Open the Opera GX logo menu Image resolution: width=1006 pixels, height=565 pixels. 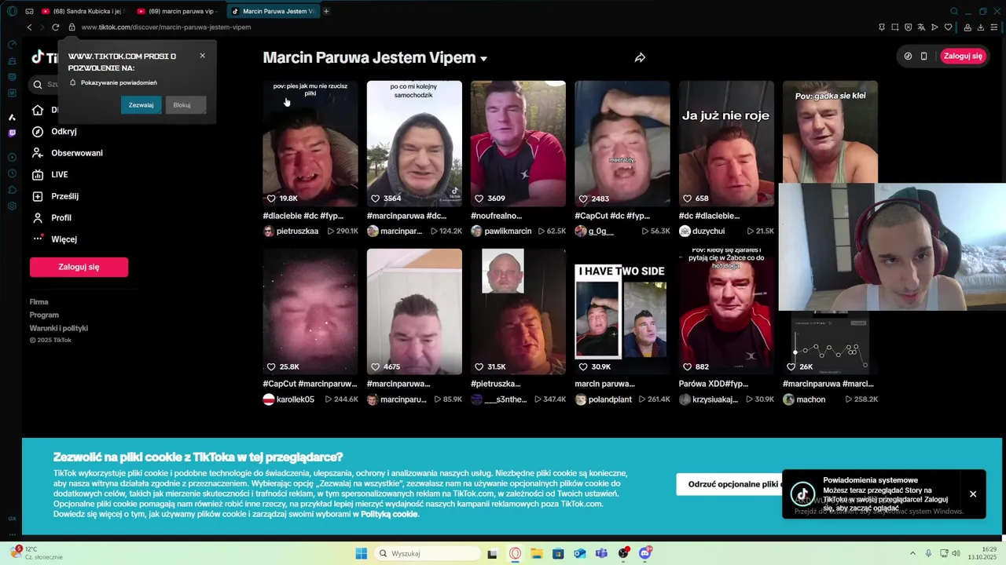12,11
